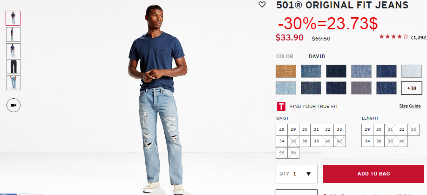Click the QTY dropdown arrow
This screenshot has height=195, width=427.
click(309, 174)
